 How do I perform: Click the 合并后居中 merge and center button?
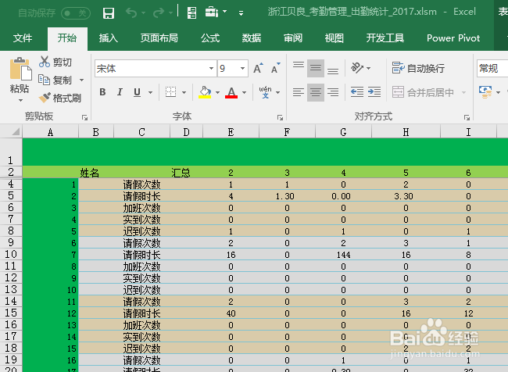pos(423,93)
